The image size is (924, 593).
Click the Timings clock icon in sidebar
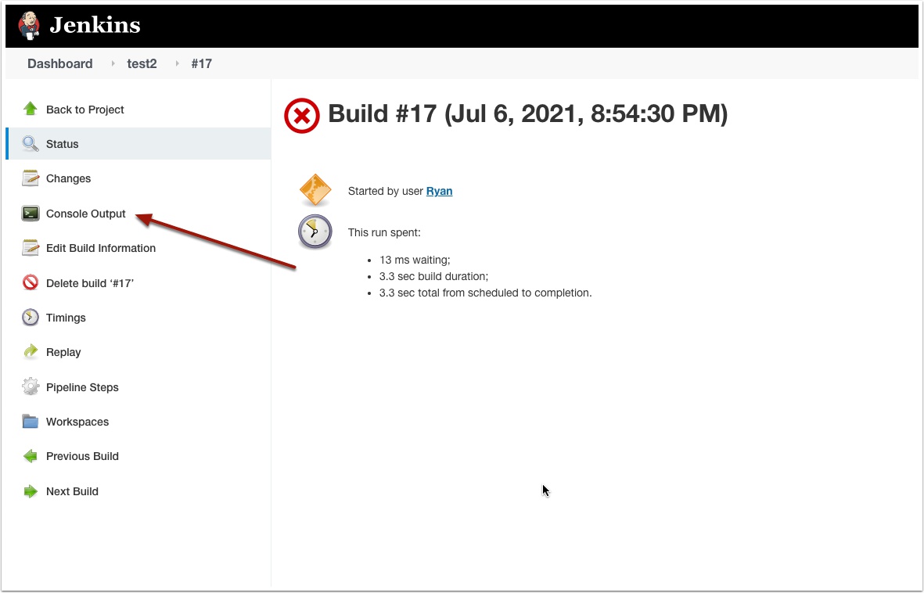click(30, 317)
